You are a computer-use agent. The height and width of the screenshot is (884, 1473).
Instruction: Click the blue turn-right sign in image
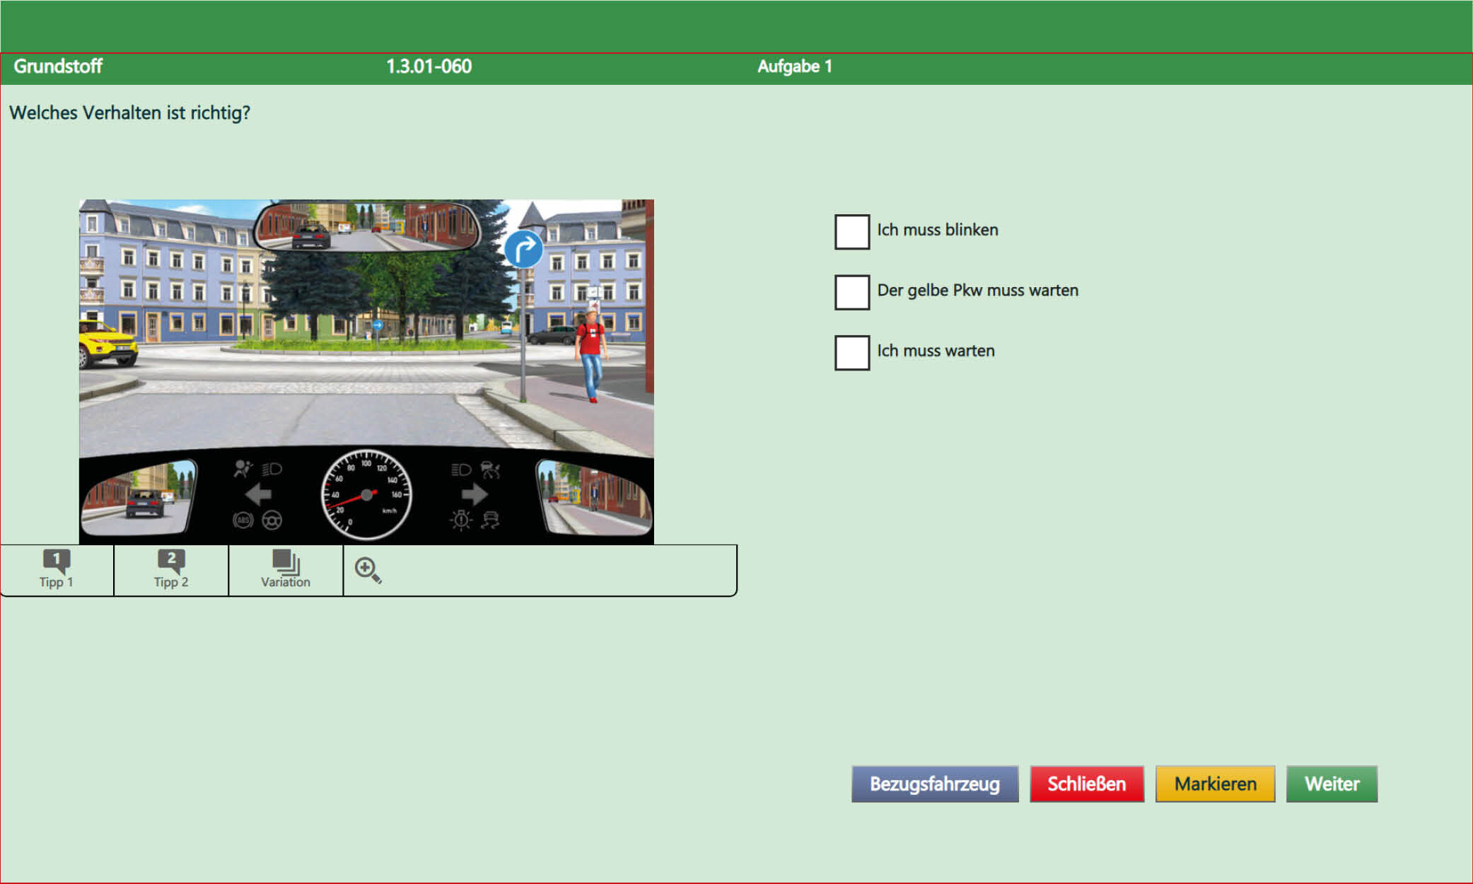[x=523, y=250]
